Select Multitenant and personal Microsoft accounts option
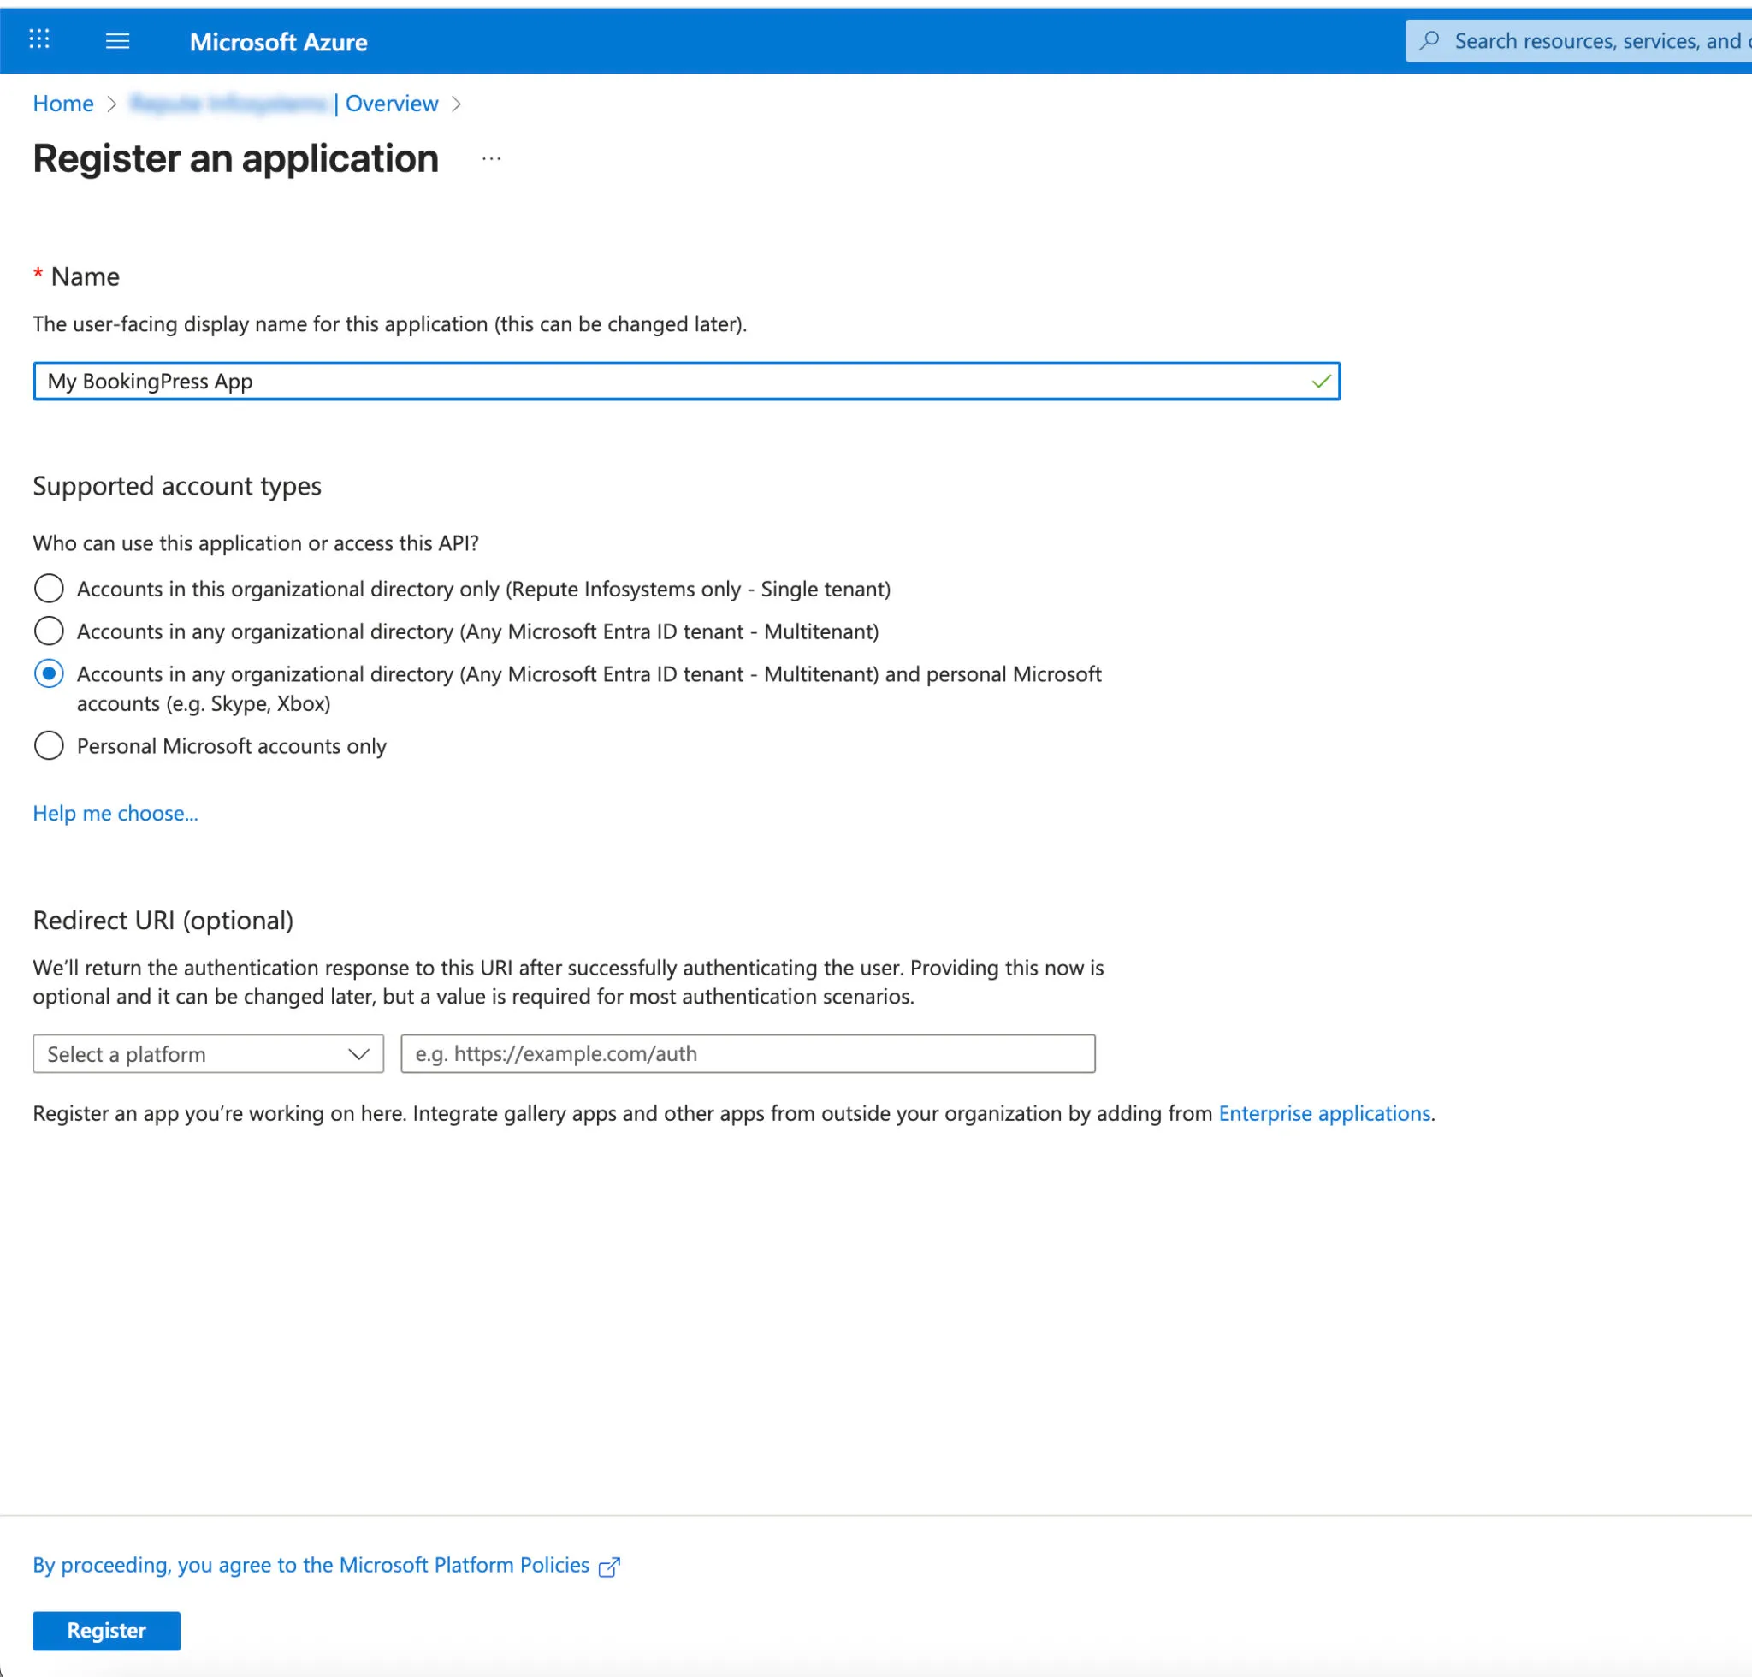Image resolution: width=1752 pixels, height=1677 pixels. (49, 674)
